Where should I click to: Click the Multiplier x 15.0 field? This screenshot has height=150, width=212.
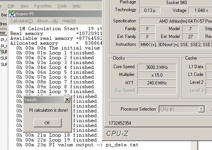tap(157, 75)
